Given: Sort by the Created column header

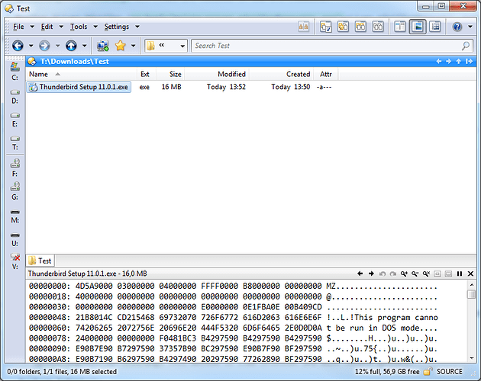Looking at the screenshot, I should (x=281, y=74).
